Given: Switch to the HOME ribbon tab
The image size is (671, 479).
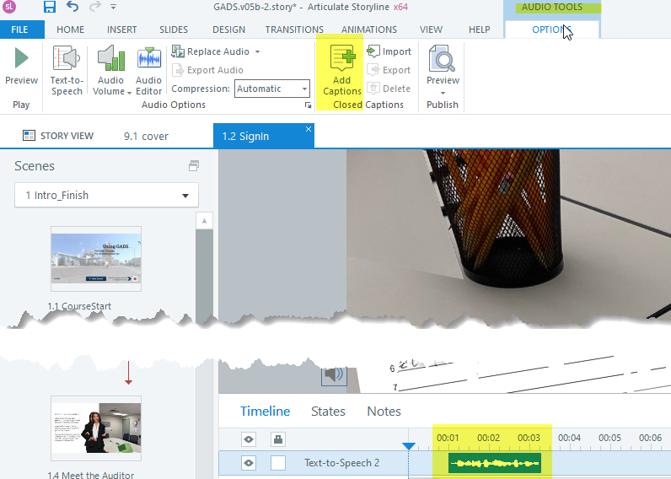Looking at the screenshot, I should tap(70, 30).
